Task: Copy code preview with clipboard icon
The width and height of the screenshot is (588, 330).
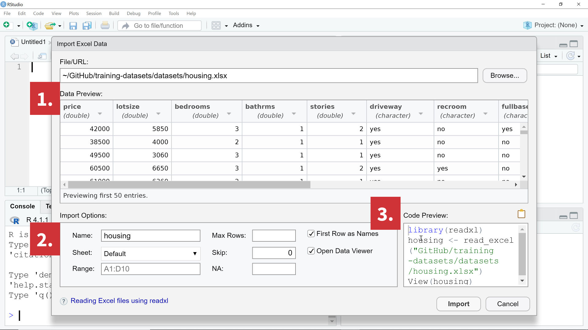Action: pos(521,214)
